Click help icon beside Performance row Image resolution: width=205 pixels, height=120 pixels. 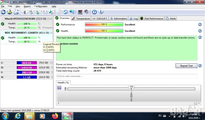[x=200, y=24]
